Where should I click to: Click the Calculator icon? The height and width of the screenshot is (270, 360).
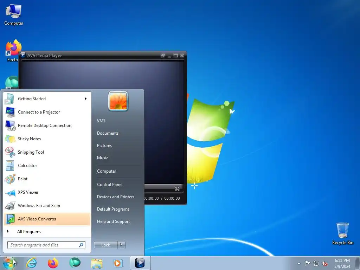(10, 166)
